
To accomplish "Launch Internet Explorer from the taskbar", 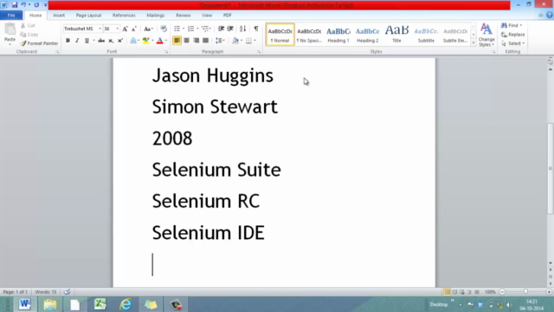I will point(126,304).
